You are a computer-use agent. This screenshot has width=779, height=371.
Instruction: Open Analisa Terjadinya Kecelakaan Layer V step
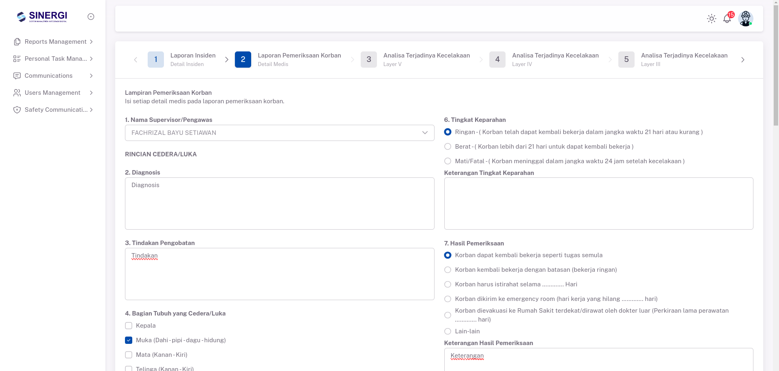(x=415, y=60)
